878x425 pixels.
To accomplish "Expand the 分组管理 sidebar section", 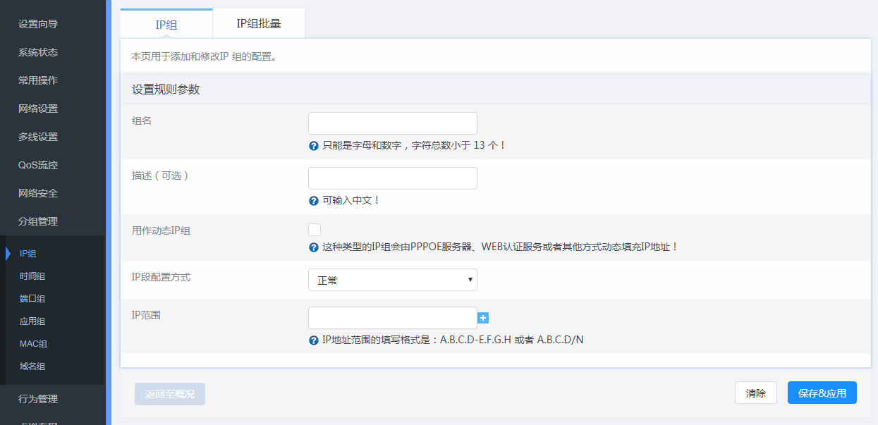I will point(38,221).
